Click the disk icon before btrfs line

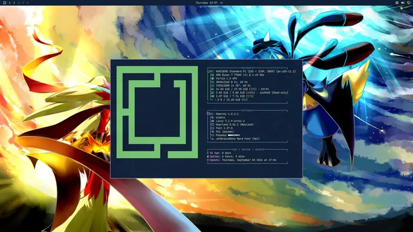coord(212,89)
